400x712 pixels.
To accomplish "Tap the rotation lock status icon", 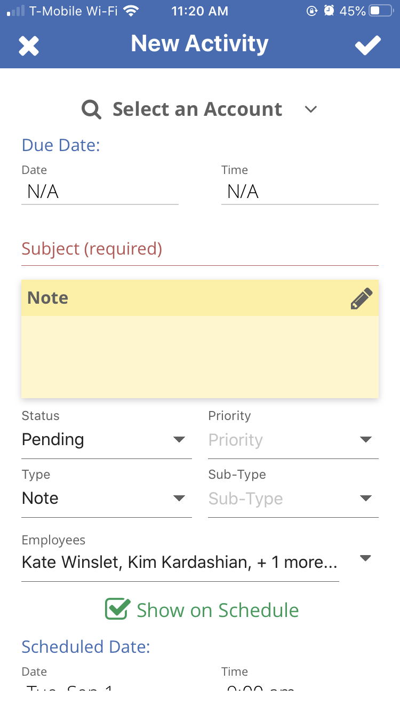I will [x=312, y=11].
